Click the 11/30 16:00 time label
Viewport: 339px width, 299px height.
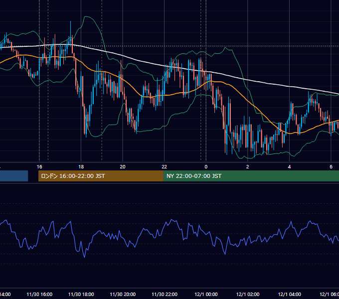pos(39,295)
